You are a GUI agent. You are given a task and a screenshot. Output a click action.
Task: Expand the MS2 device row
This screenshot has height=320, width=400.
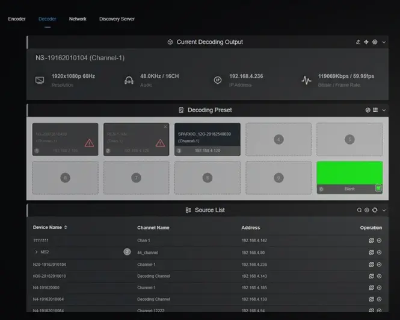(x=36, y=252)
